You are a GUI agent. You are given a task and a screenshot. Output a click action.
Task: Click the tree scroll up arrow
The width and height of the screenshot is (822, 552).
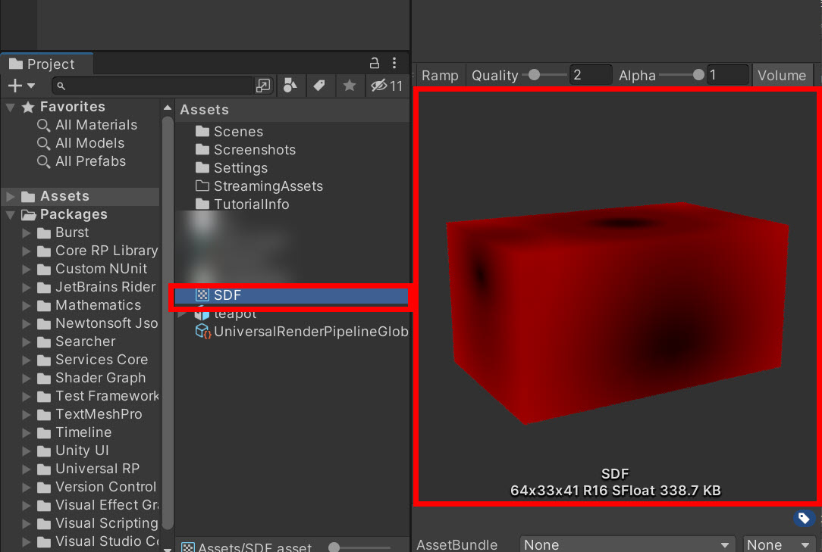click(x=168, y=108)
